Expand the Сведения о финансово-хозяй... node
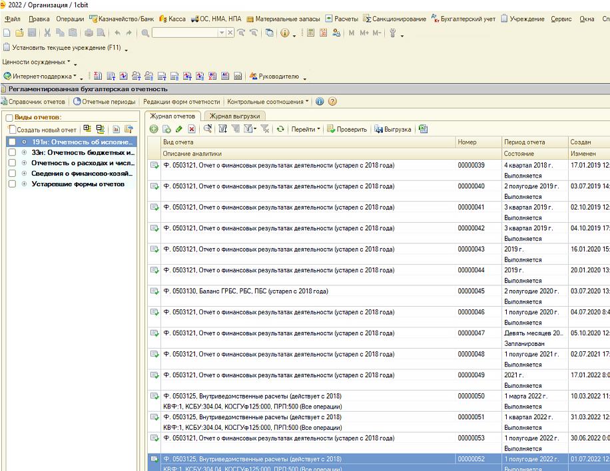 coord(24,174)
